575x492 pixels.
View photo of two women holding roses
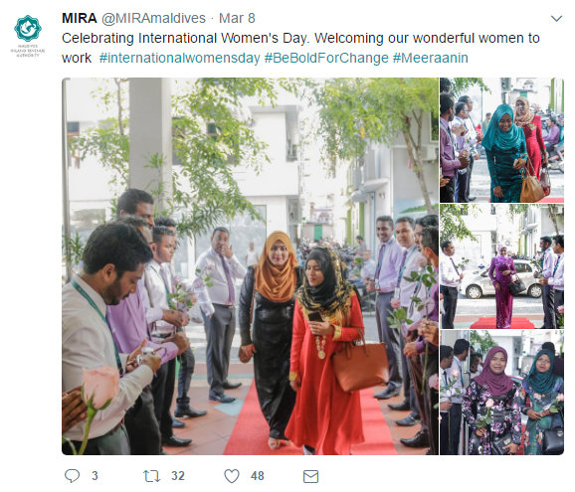[501, 393]
